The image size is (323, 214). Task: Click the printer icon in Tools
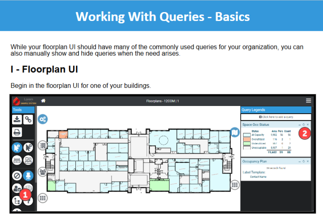[17, 132]
